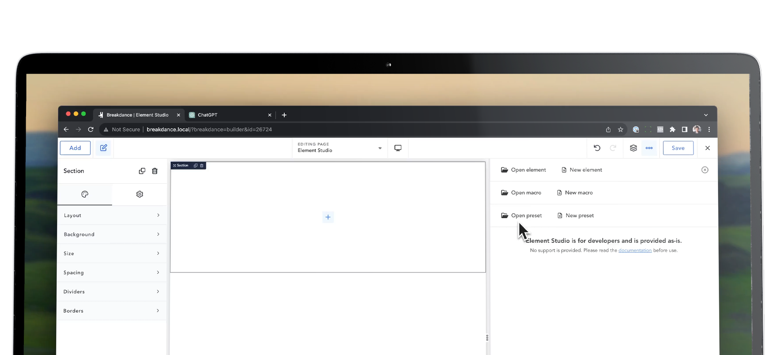Viewport: 776px width, 355px height.
Task: Close the Element Studio panel
Action: [704, 170]
